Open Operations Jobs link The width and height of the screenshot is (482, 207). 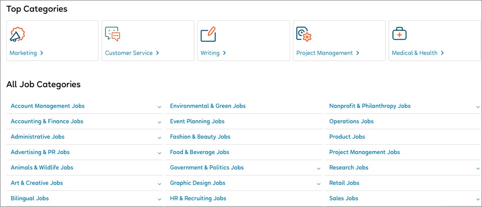click(351, 121)
